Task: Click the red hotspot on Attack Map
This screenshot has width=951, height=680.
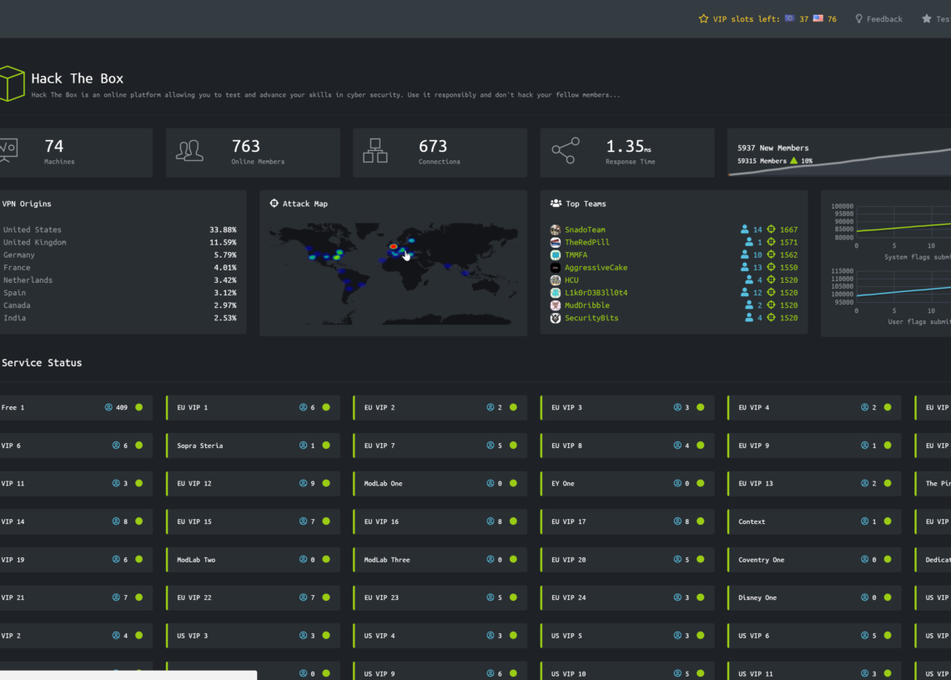Action: click(393, 246)
